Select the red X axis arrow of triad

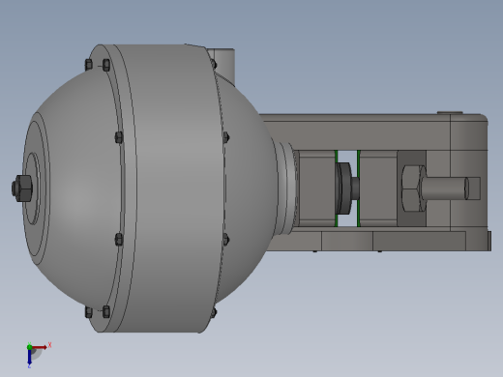click(40, 347)
